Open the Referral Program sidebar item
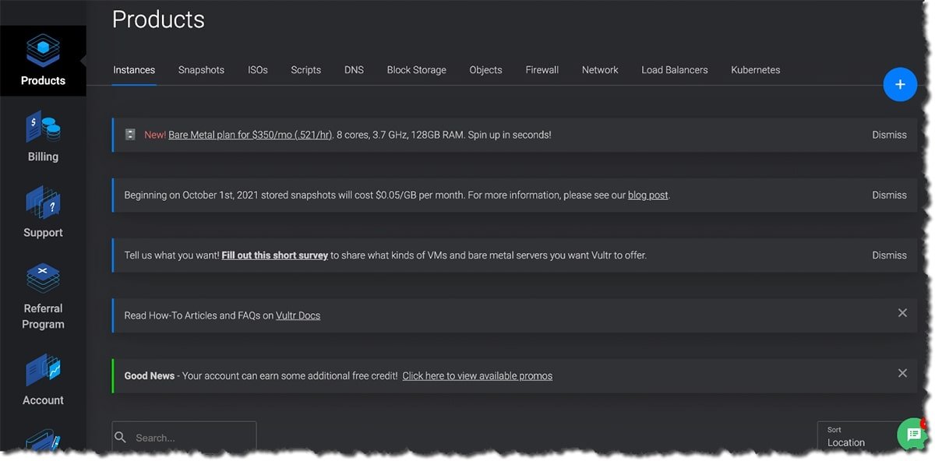The height and width of the screenshot is (461, 935). [x=43, y=296]
